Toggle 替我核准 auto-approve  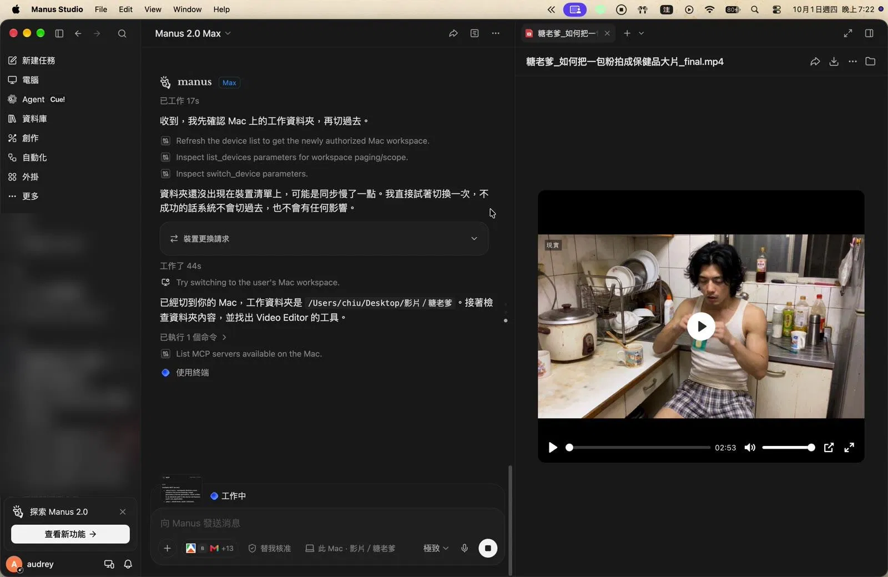[269, 548]
